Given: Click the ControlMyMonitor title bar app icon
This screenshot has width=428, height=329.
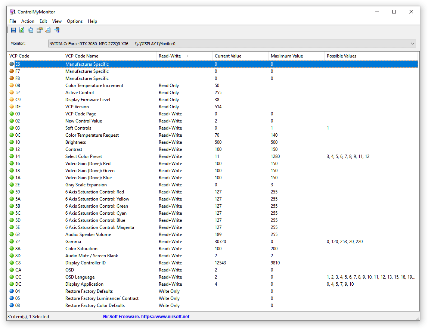Looking at the screenshot, I should click(x=13, y=12).
